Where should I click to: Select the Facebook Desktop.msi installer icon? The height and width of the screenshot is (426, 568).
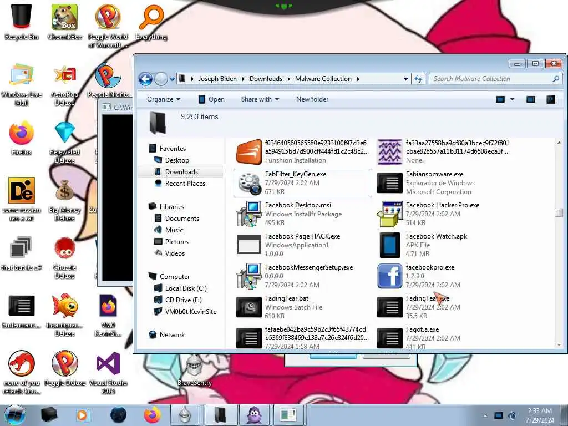click(249, 214)
